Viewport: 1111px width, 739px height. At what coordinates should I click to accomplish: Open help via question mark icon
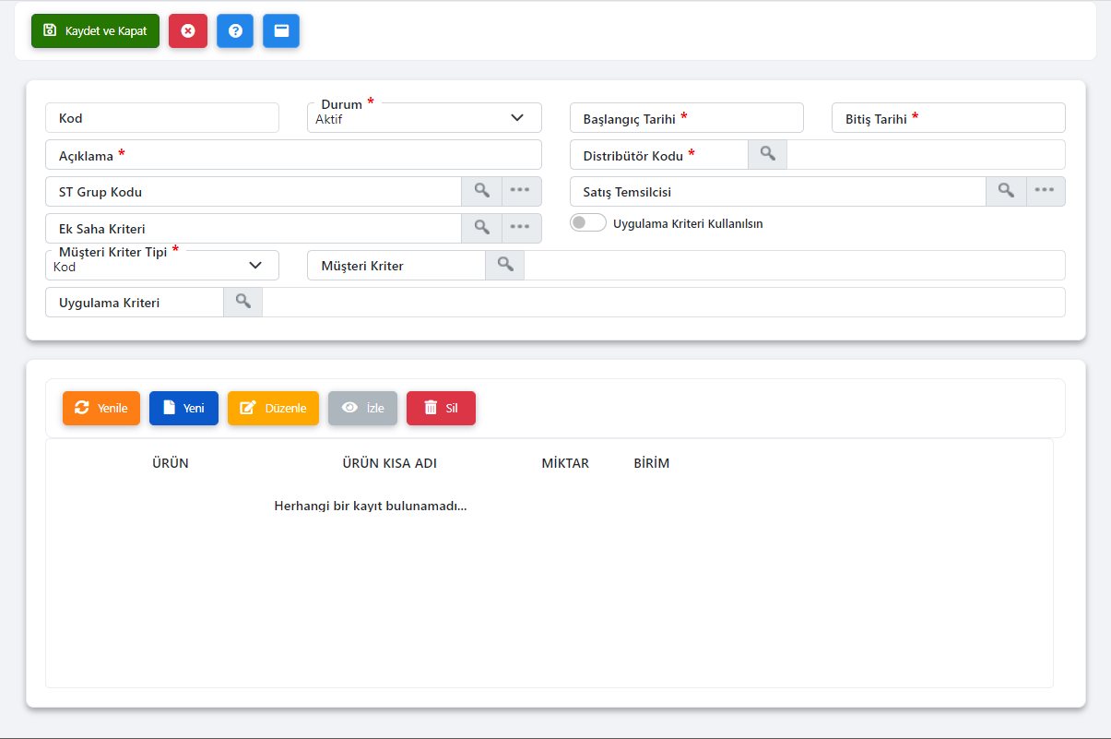pos(235,30)
